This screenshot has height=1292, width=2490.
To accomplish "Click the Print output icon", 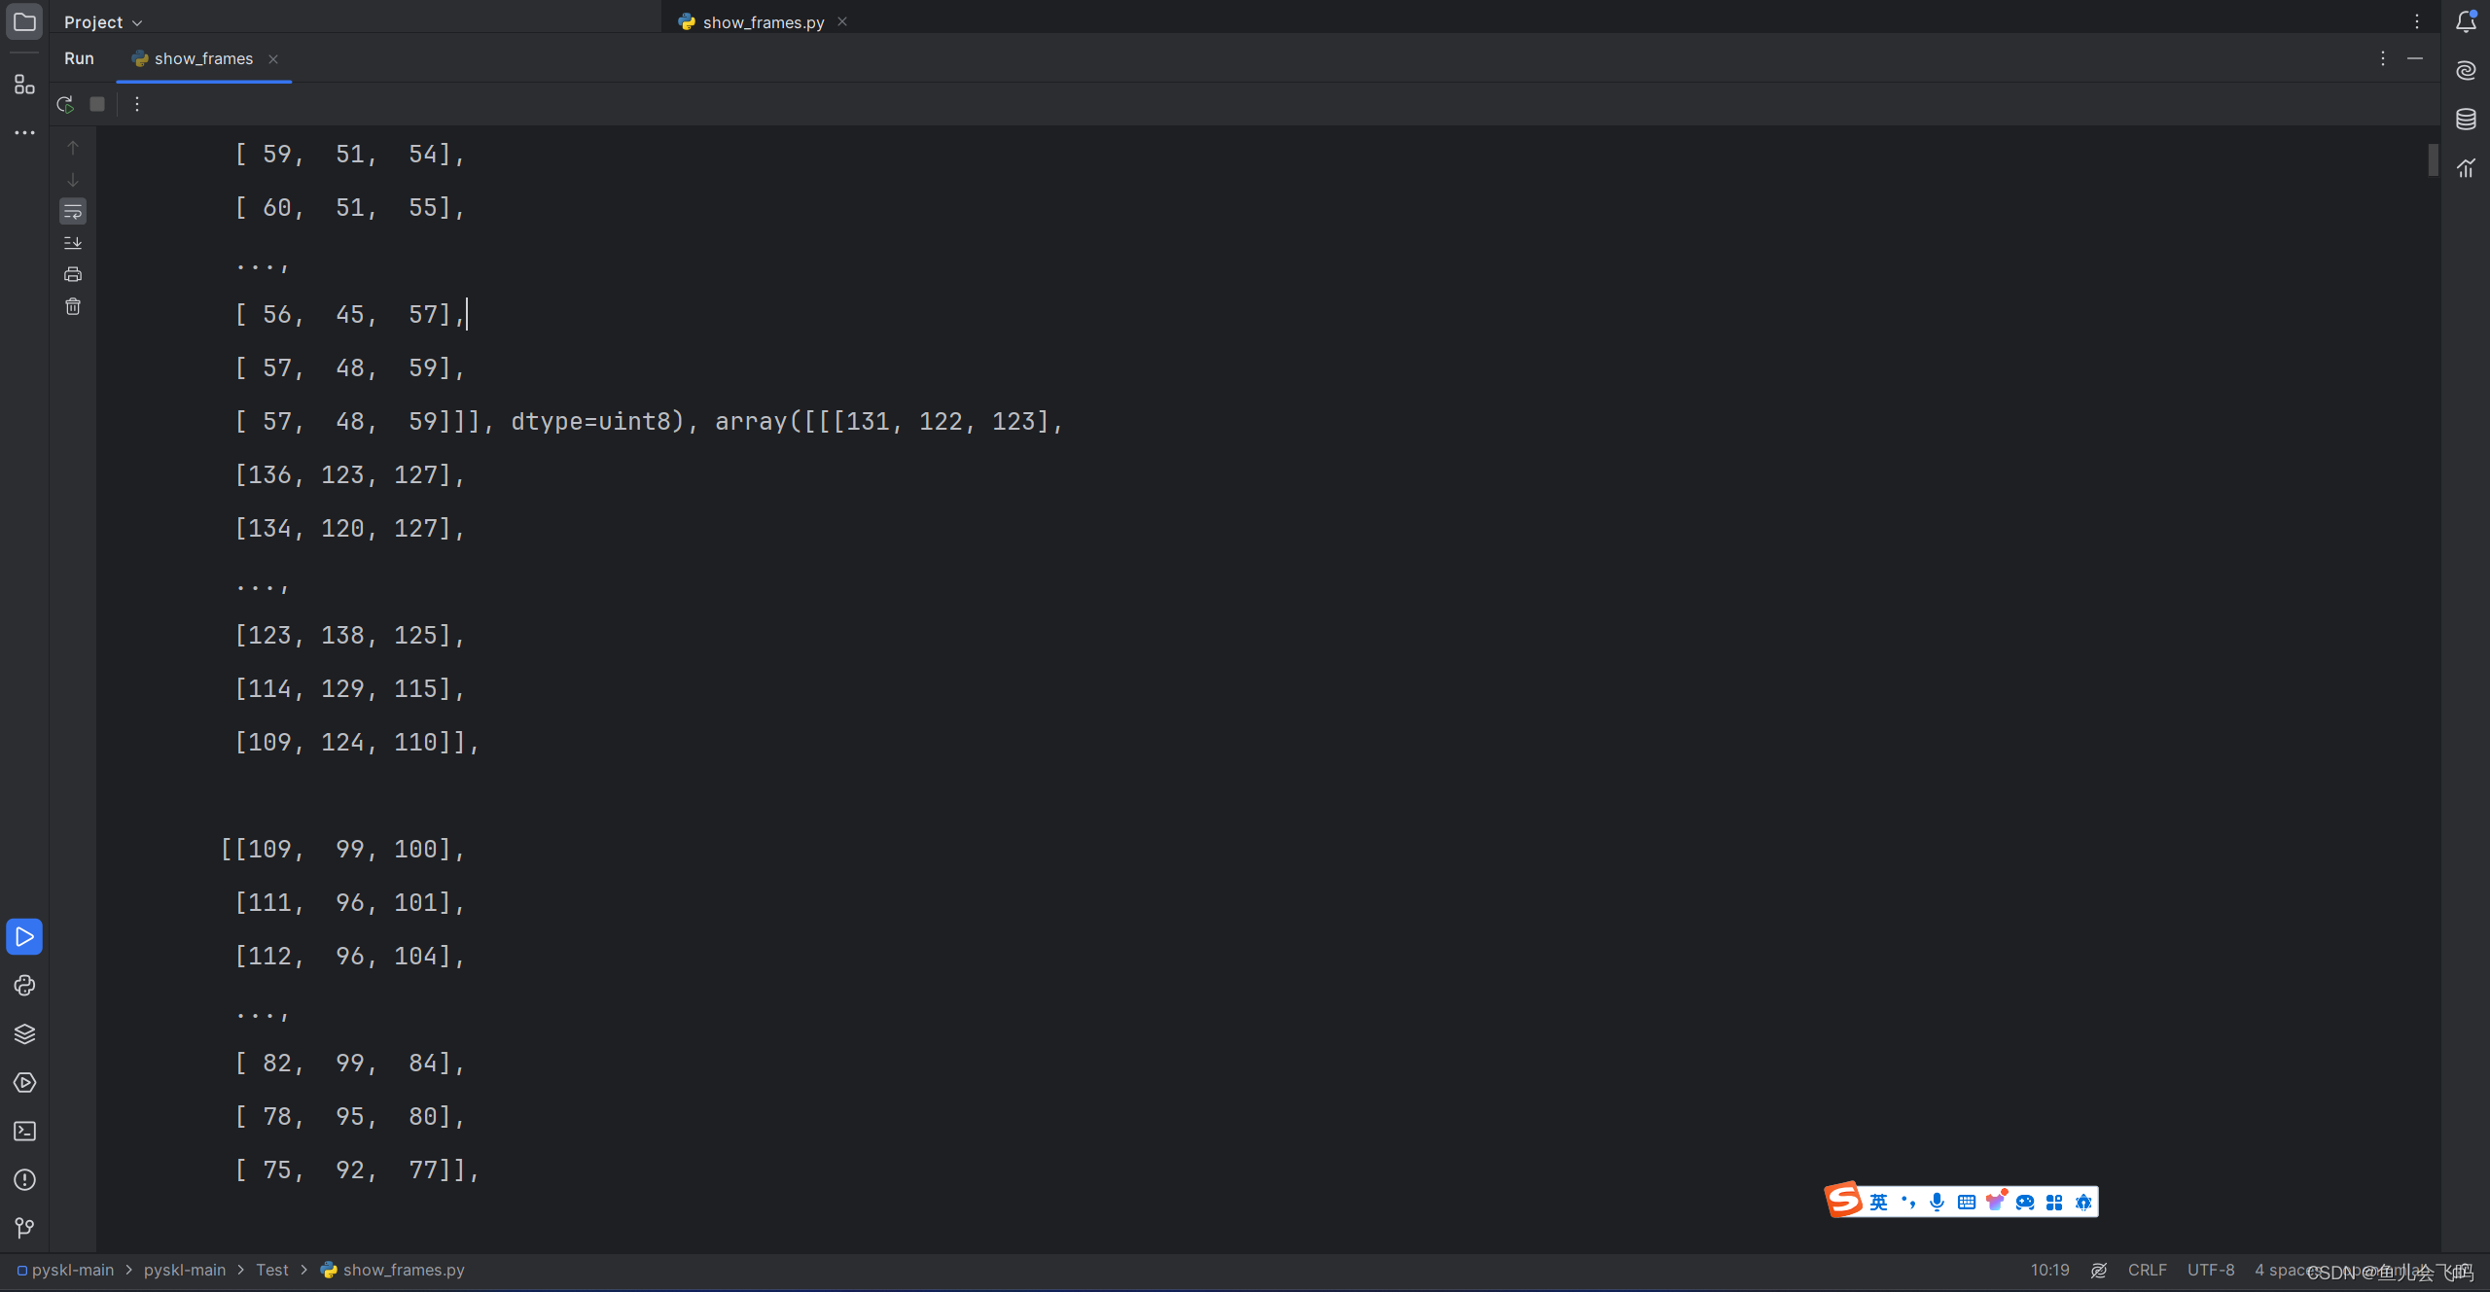I will coord(73,273).
